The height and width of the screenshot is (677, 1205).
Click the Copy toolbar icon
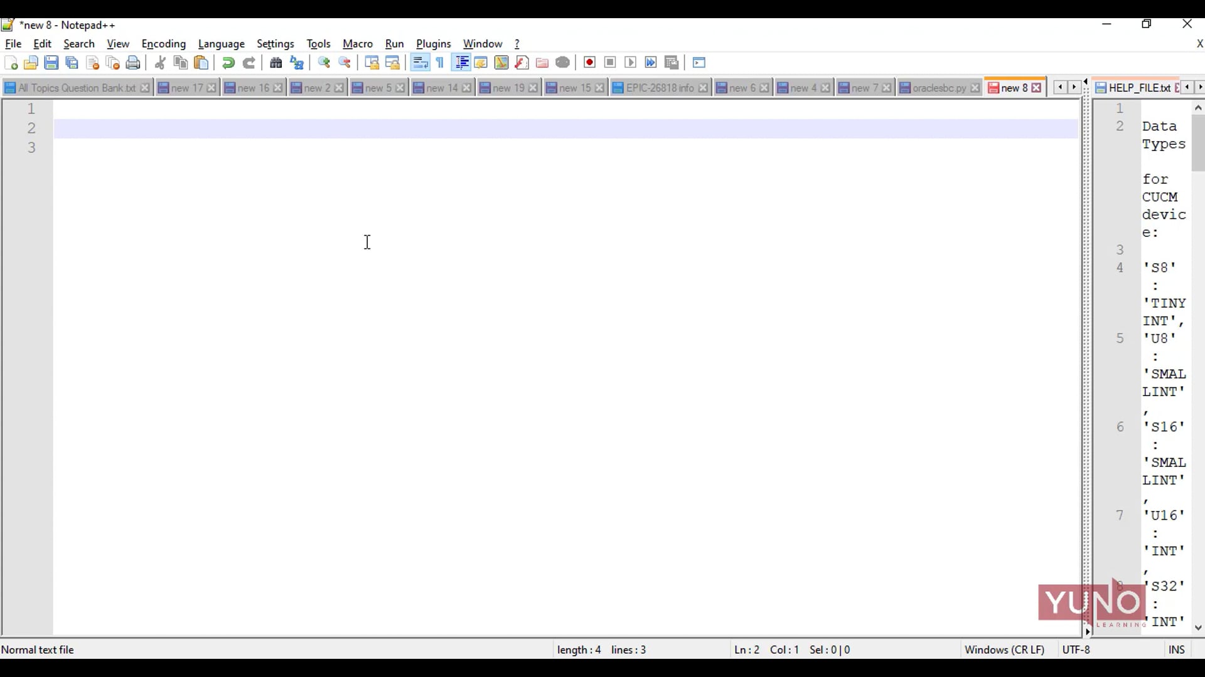pyautogui.click(x=181, y=63)
